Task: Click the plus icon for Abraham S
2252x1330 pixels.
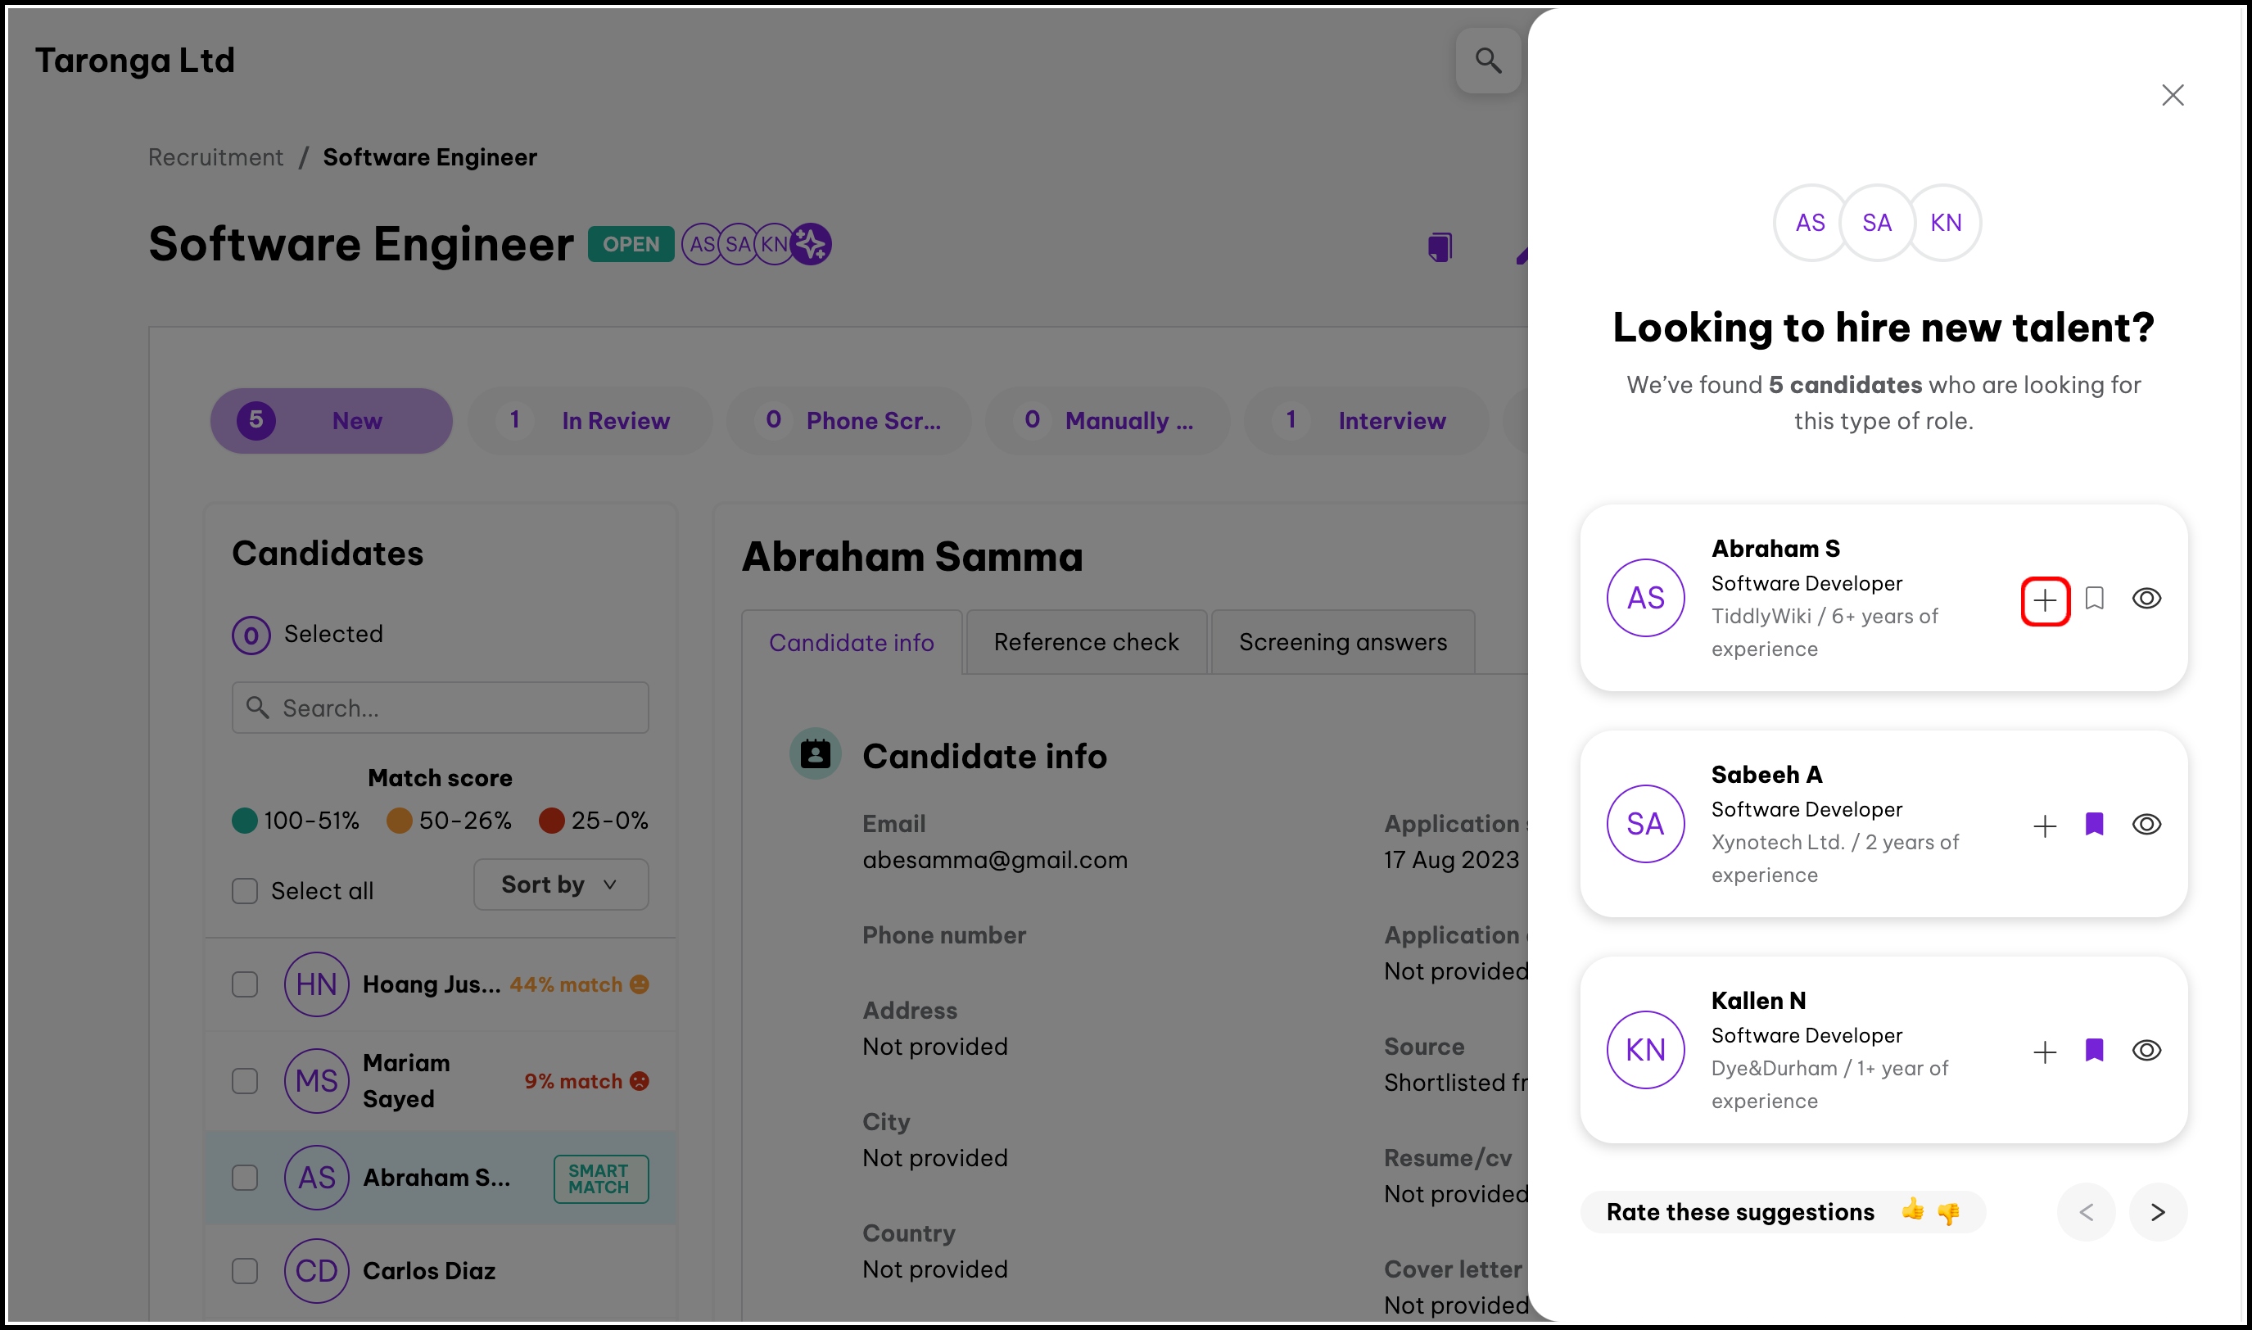Action: [x=2044, y=599]
